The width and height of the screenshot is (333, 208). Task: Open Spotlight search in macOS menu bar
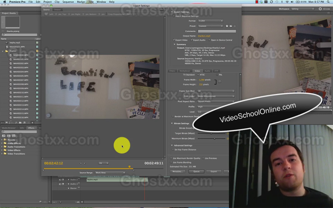pyautogui.click(x=328, y=2)
